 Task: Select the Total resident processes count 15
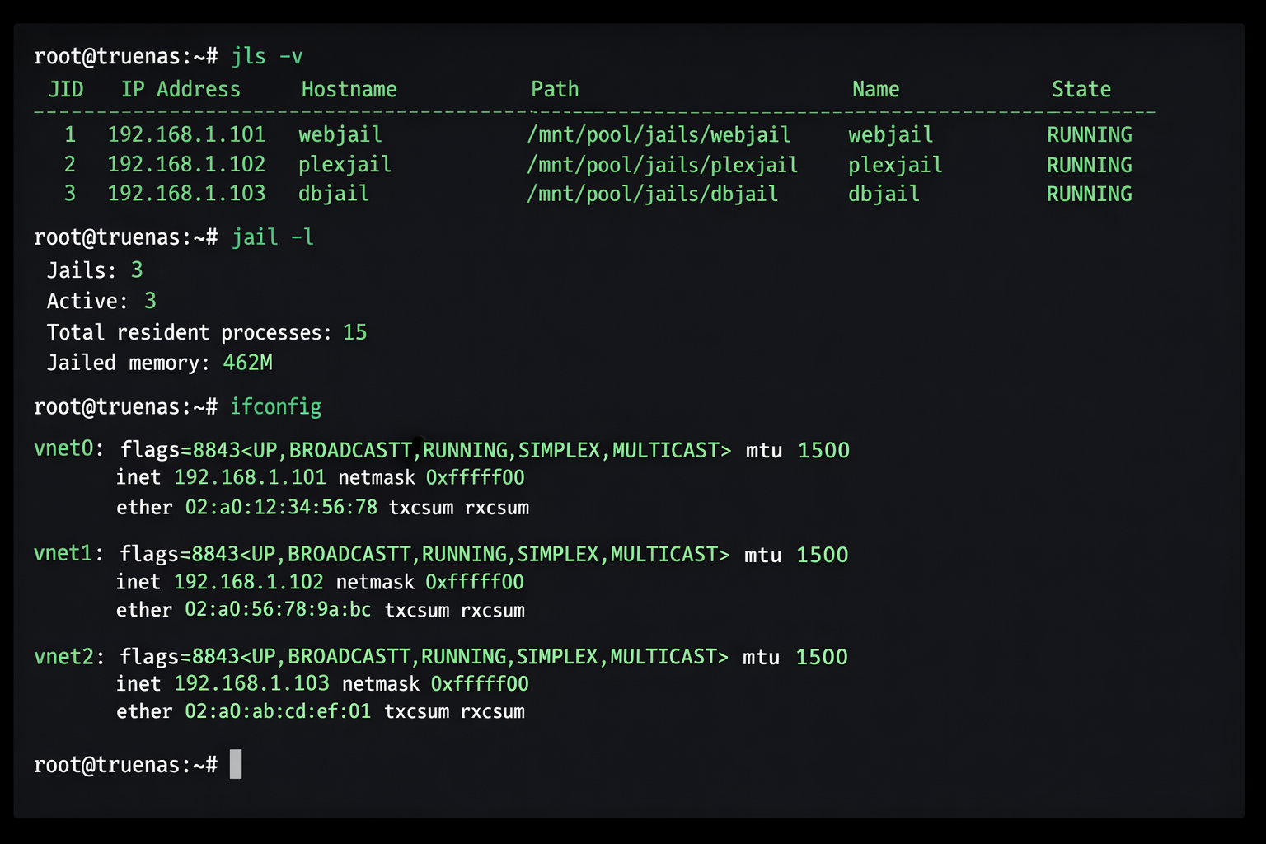click(356, 332)
